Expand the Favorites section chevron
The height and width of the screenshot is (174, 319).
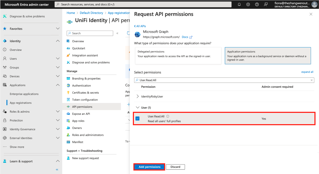[x=58, y=29]
